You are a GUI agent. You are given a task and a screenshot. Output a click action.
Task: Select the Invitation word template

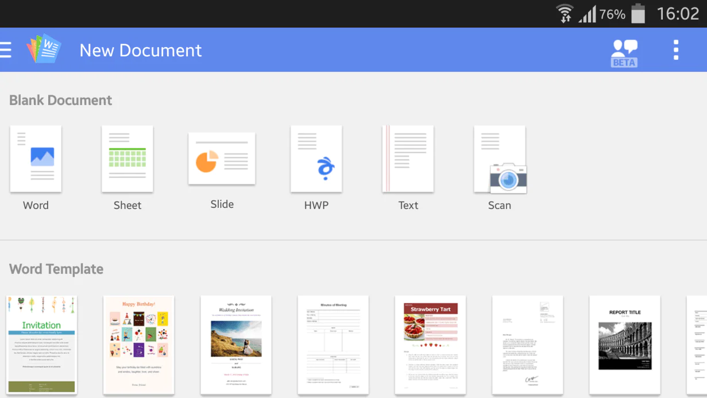click(42, 345)
